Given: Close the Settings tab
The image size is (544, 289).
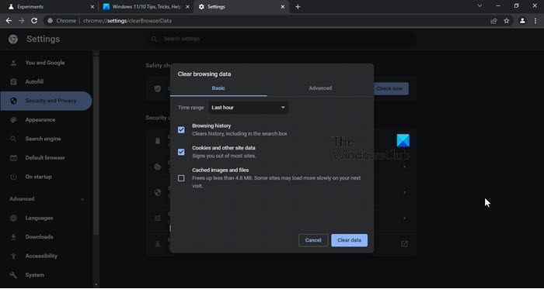Looking at the screenshot, I should tap(283, 6).
